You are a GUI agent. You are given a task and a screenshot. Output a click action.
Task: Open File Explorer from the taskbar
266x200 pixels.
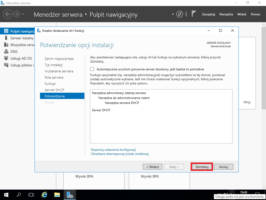(x=57, y=195)
